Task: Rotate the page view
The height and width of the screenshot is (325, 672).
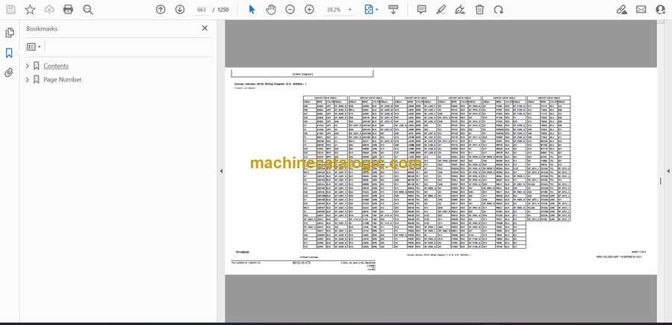Action: coord(499,10)
